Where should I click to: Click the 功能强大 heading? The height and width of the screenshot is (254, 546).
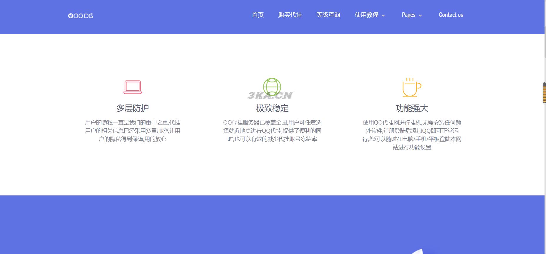(412, 108)
